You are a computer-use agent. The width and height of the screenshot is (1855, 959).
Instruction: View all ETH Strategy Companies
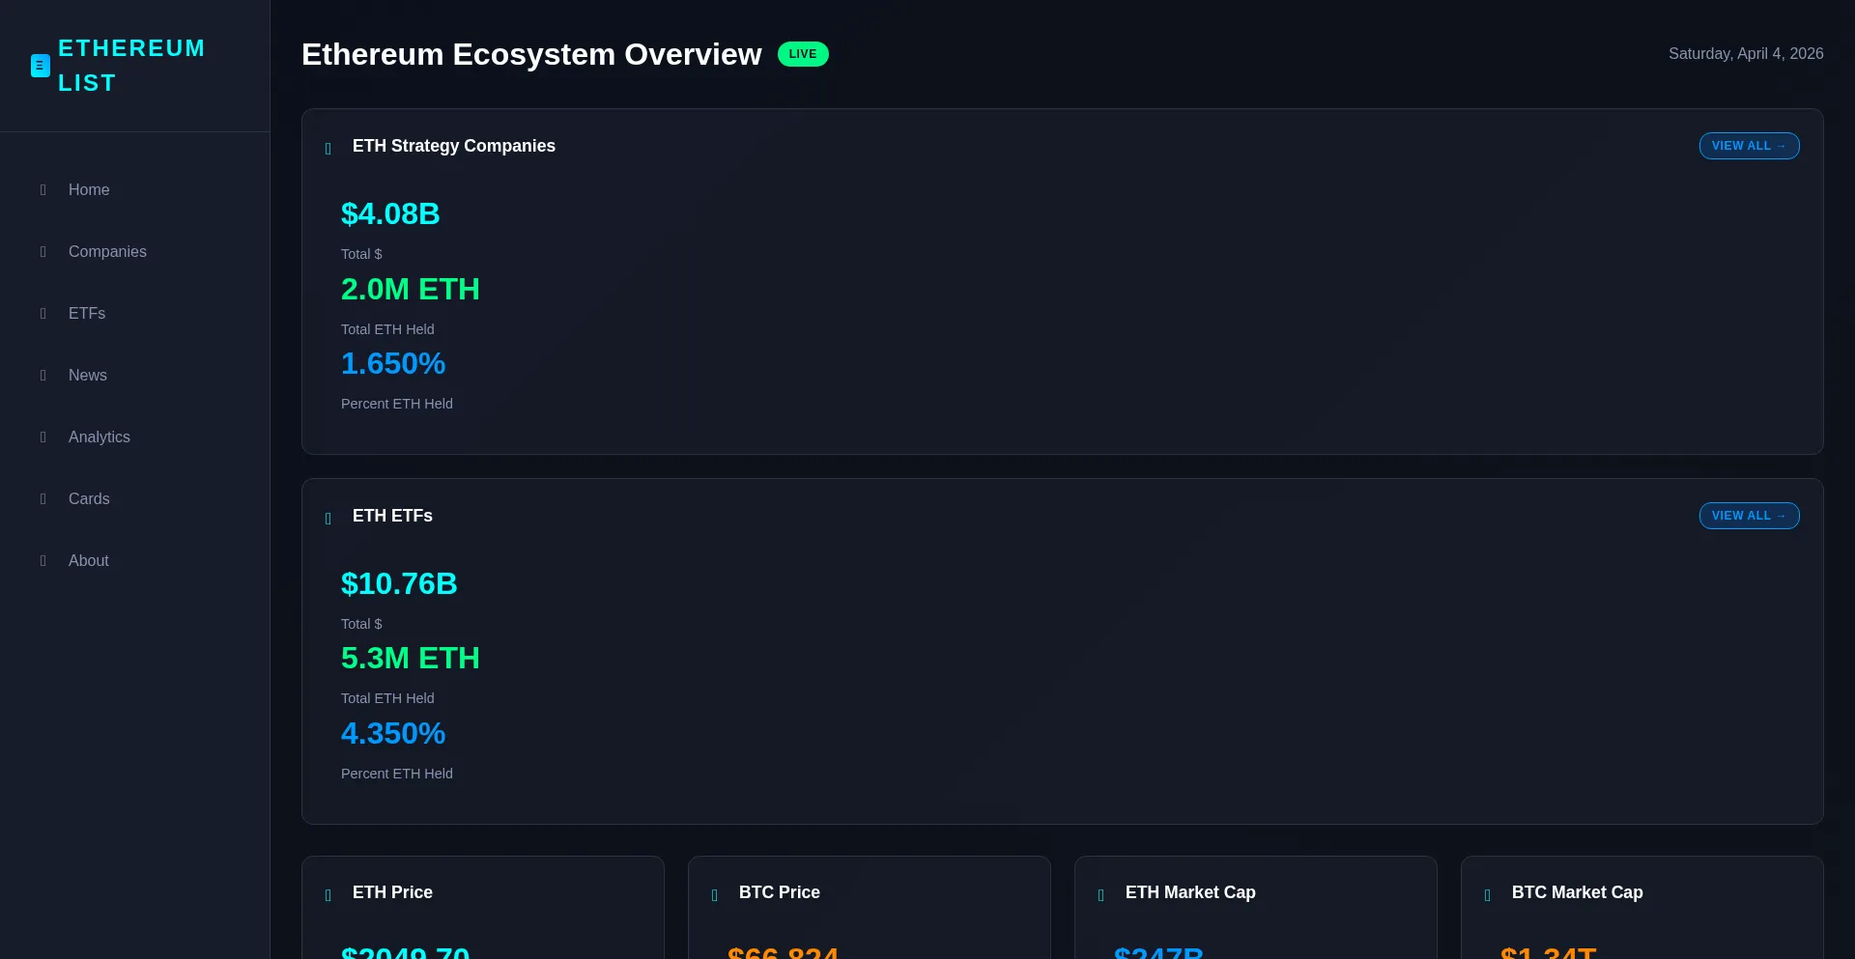(1749, 146)
